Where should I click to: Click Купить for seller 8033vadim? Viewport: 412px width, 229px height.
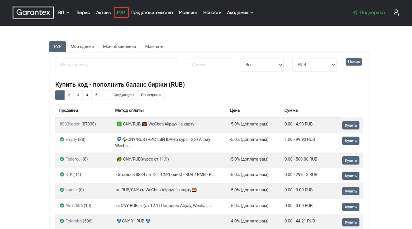[x=351, y=125]
